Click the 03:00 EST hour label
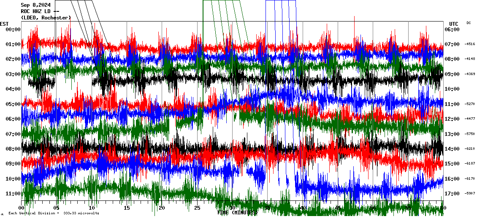477x219 pixels. point(13,74)
